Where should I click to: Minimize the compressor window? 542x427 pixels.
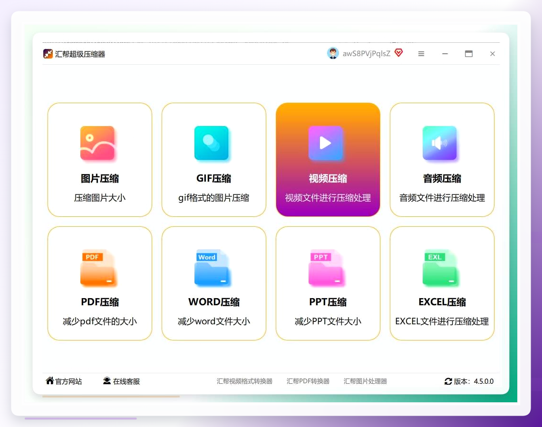[x=445, y=54]
